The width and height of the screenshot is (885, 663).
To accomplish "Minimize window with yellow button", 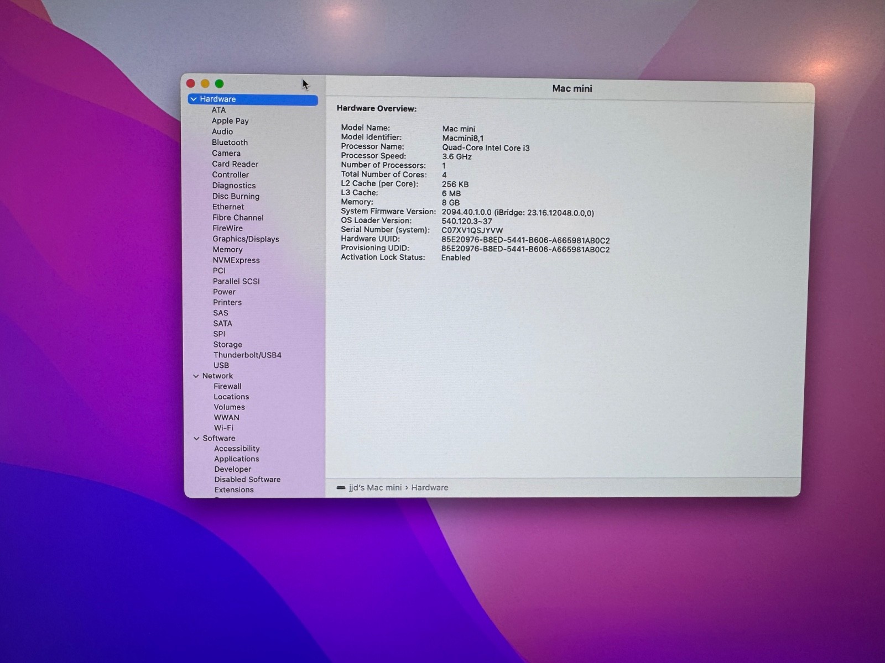I will (205, 83).
